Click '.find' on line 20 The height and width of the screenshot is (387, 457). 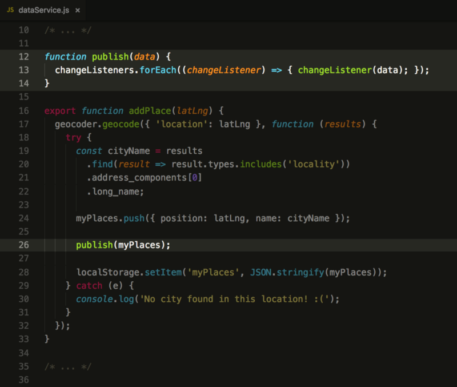point(99,164)
